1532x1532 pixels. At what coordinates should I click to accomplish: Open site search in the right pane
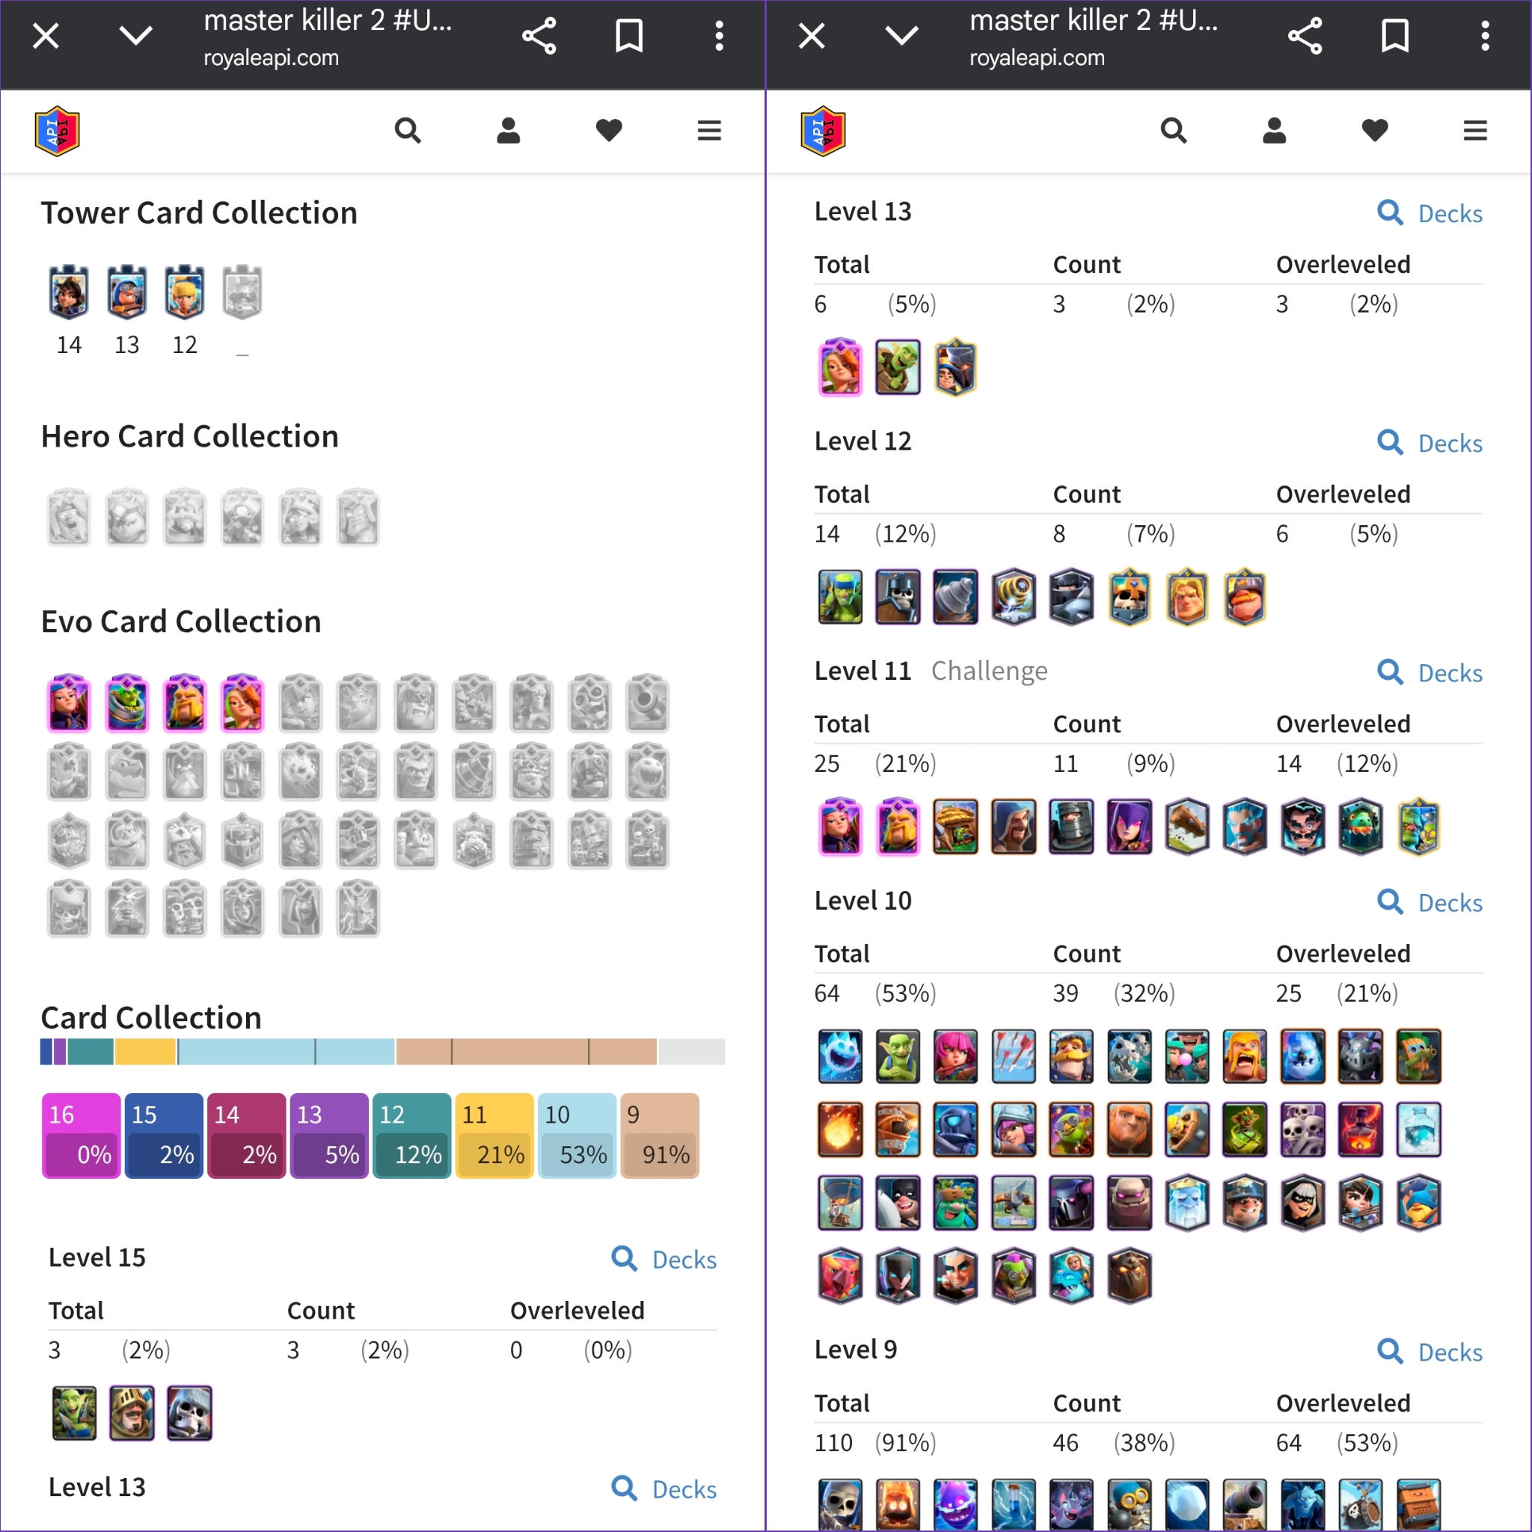[x=1174, y=130]
